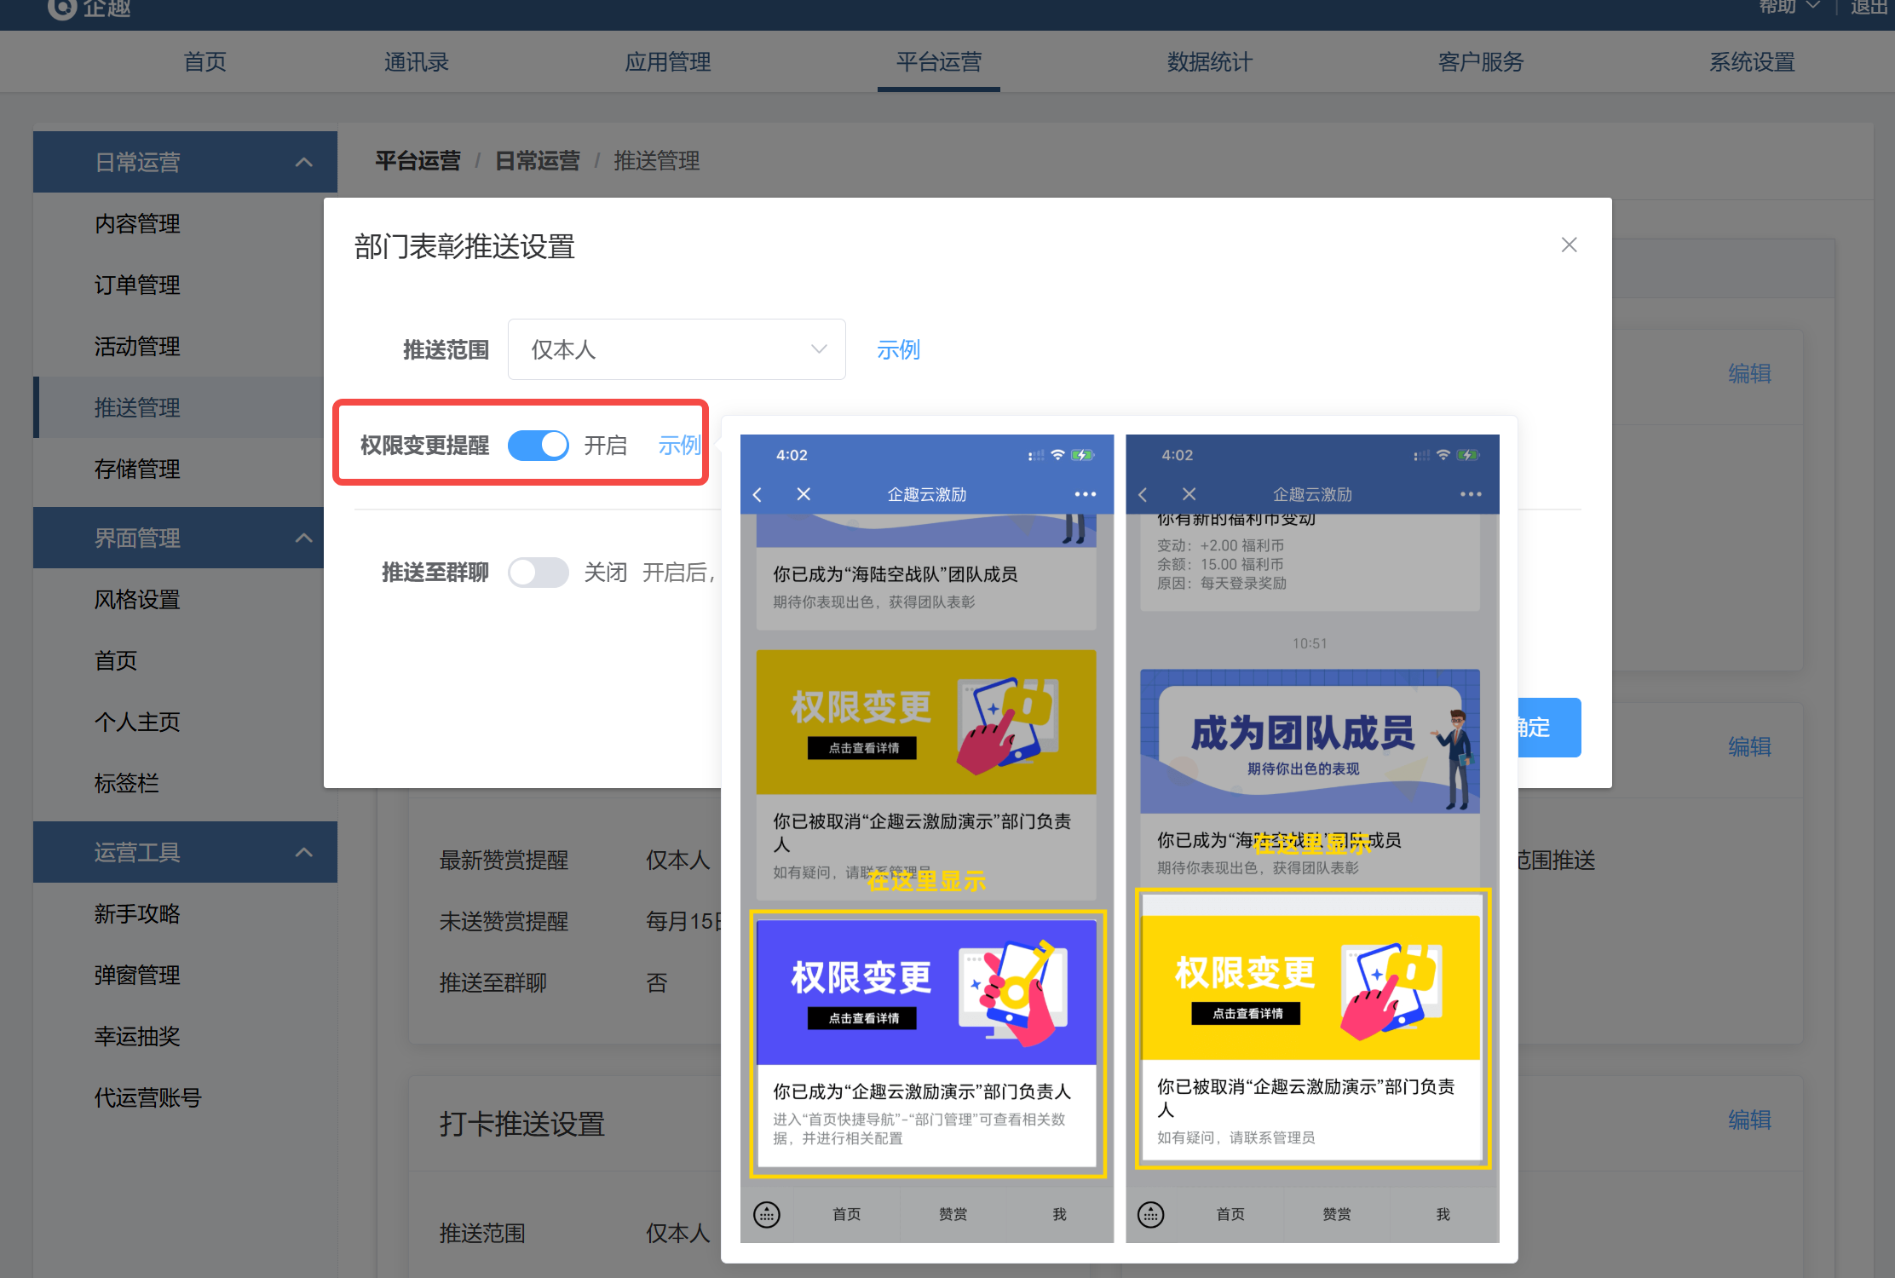Close the 部门表彰推送设置 dialog
The image size is (1895, 1278).
pyautogui.click(x=1569, y=245)
